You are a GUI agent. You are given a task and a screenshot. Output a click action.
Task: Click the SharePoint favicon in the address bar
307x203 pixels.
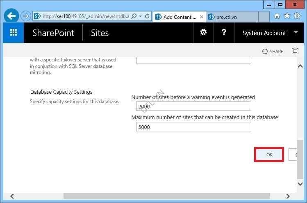click(x=37, y=16)
